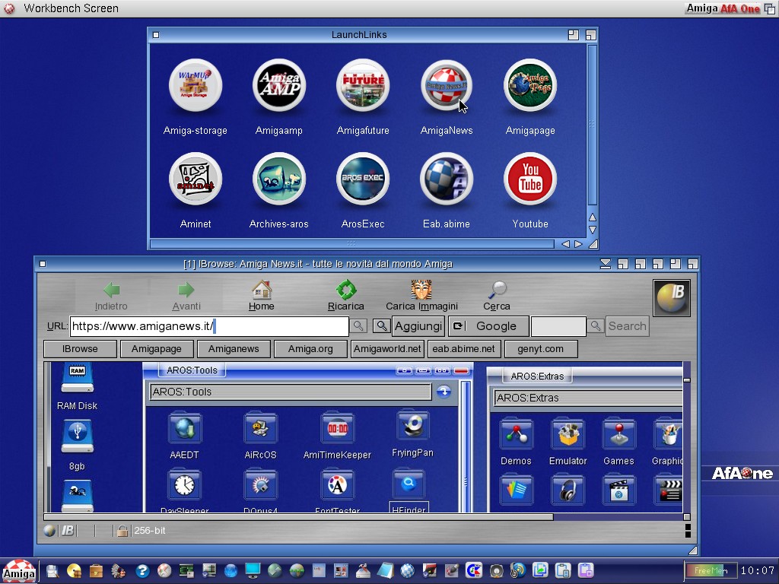Click the padlock security icon in status bar

[122, 531]
